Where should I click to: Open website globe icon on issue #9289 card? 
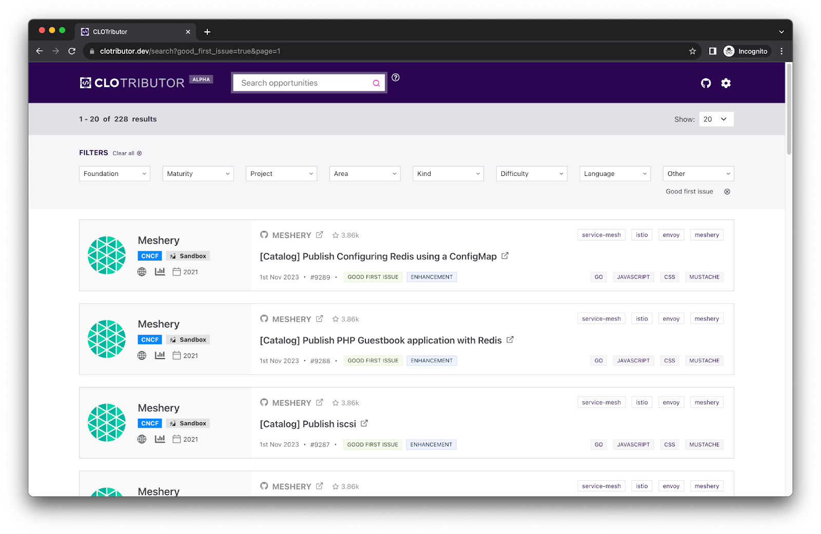142,272
